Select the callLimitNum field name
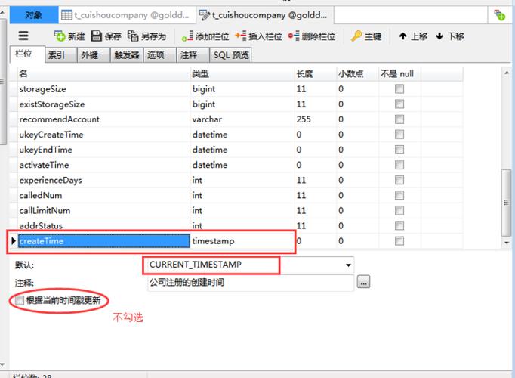The height and width of the screenshot is (378, 515). [45, 211]
